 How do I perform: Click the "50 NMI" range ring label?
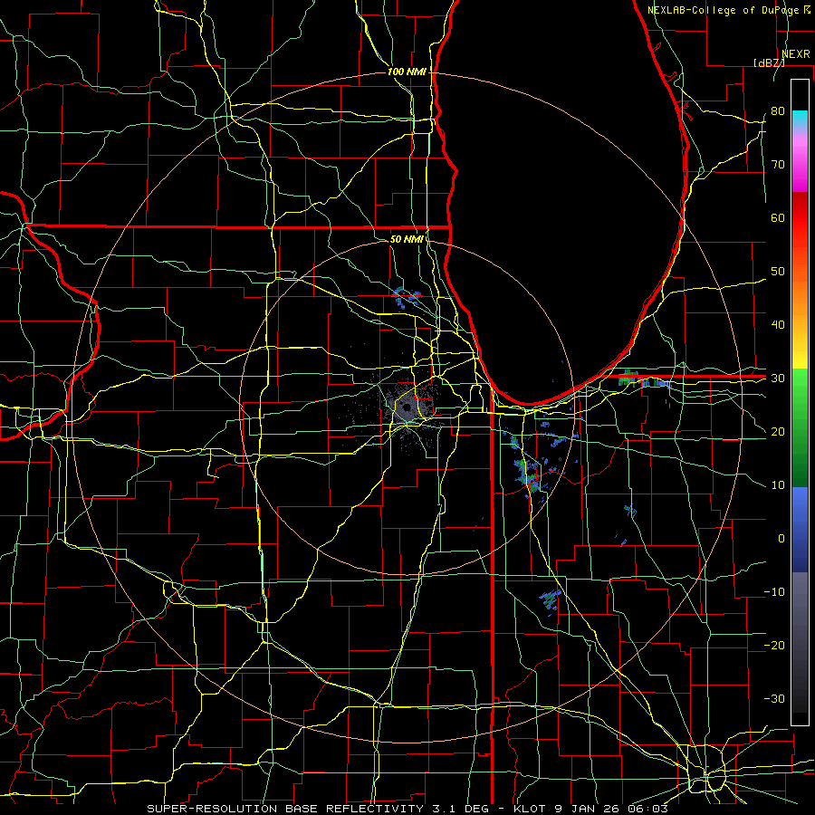tap(407, 239)
